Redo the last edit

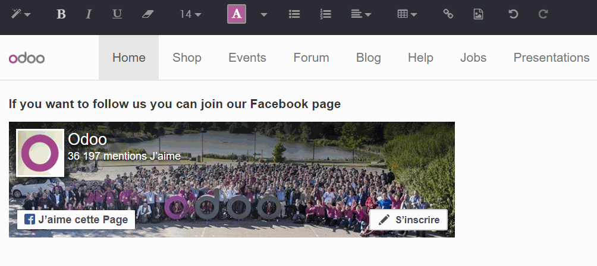[543, 14]
